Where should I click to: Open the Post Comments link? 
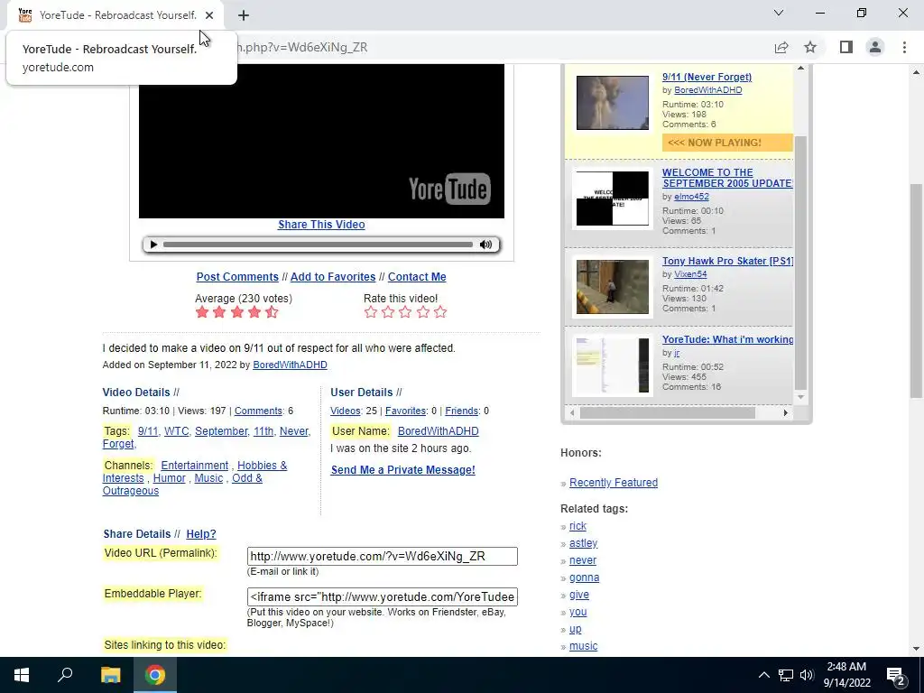point(237,277)
